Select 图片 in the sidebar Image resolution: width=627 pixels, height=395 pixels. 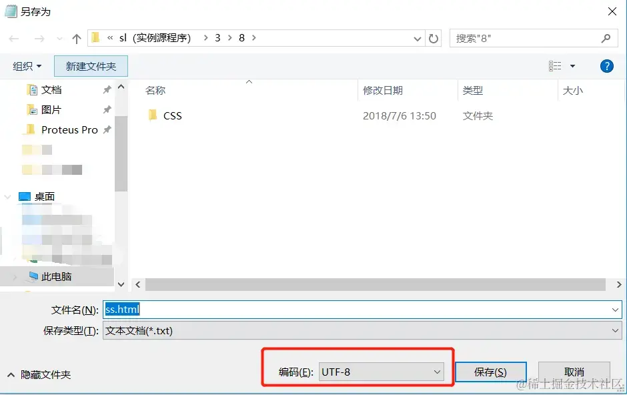(x=51, y=109)
